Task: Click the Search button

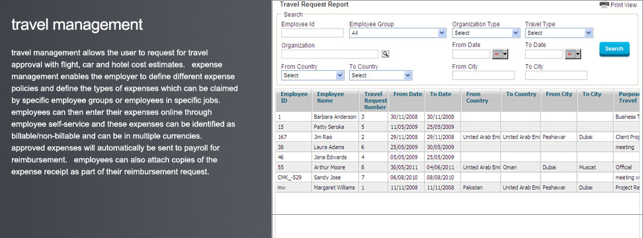Action: 615,49
